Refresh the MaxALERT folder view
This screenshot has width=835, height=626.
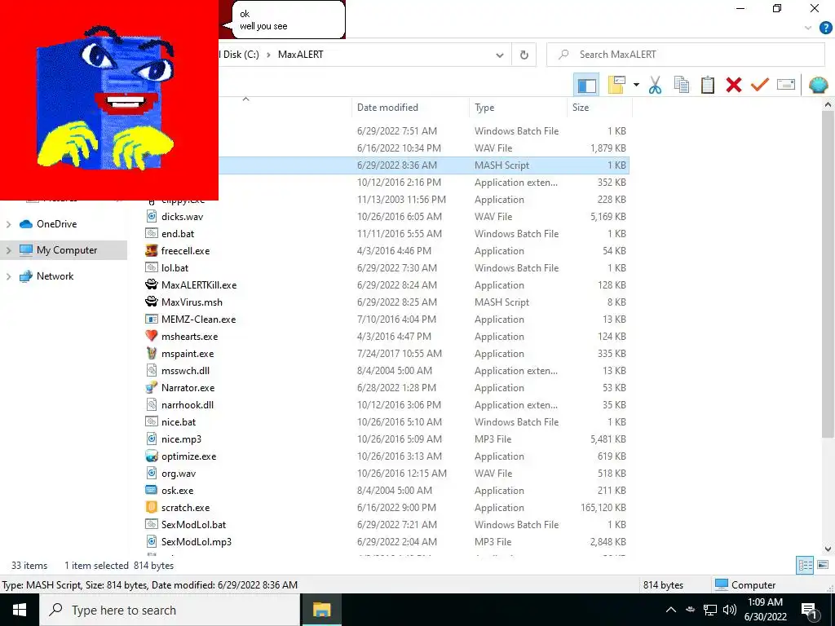pyautogui.click(x=524, y=55)
